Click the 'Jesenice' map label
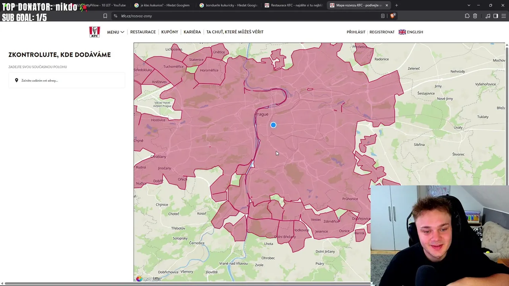 pyautogui.click(x=321, y=232)
